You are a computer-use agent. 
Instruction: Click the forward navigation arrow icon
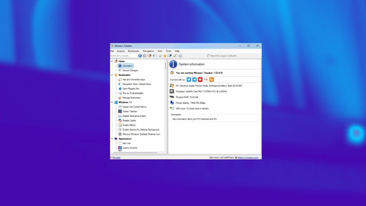tap(144, 56)
